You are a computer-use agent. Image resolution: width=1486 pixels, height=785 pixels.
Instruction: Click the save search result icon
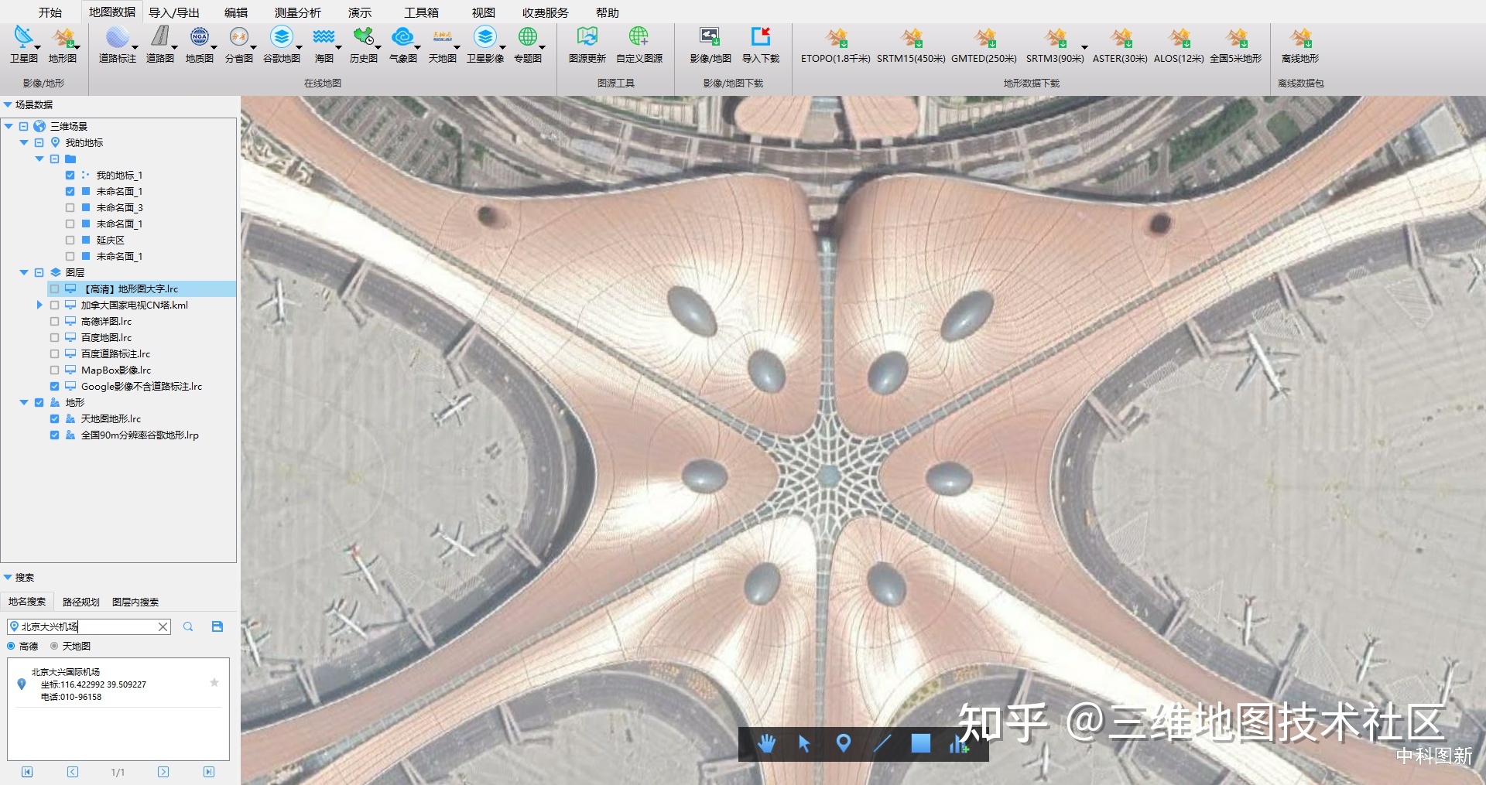pyautogui.click(x=217, y=626)
